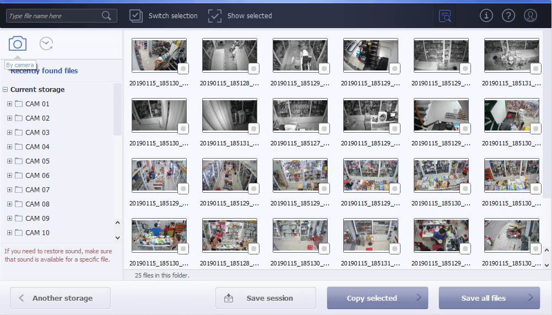Open the help question mark icon
This screenshot has height=315, width=552.
click(x=508, y=15)
